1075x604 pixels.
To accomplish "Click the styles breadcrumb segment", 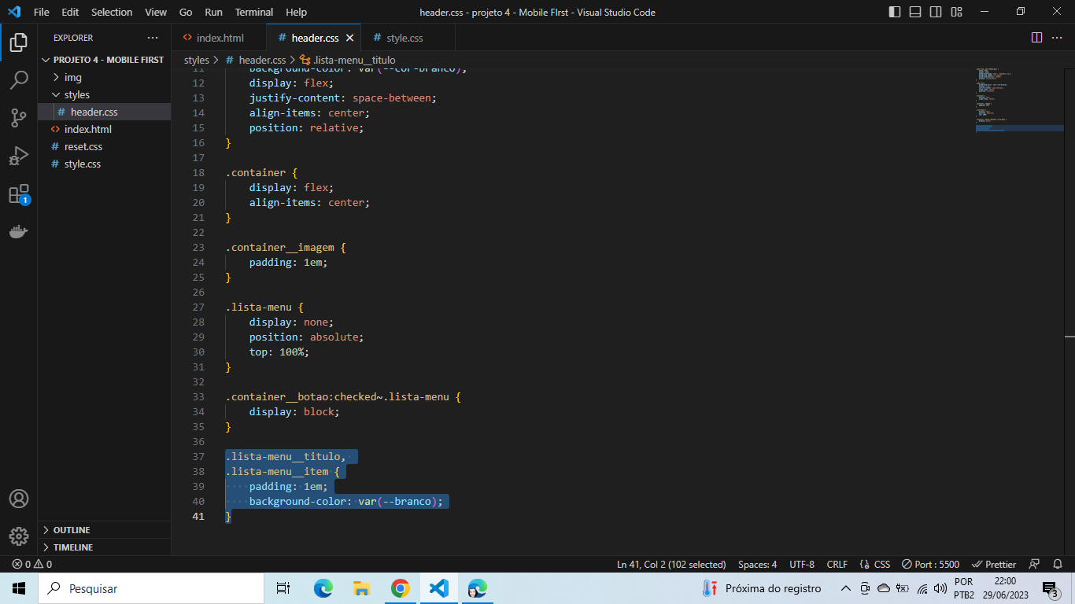I will (x=197, y=60).
